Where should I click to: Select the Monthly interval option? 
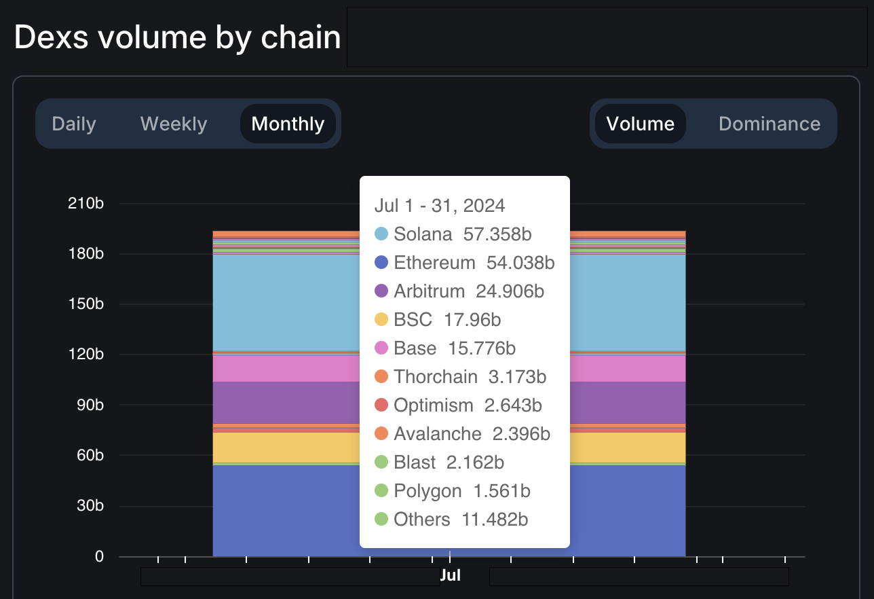[288, 124]
